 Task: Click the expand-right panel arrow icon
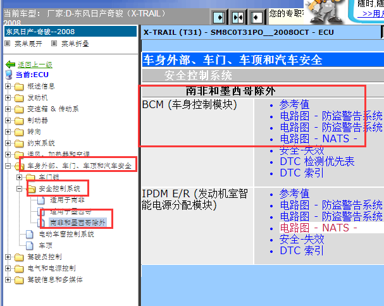pos(219,17)
